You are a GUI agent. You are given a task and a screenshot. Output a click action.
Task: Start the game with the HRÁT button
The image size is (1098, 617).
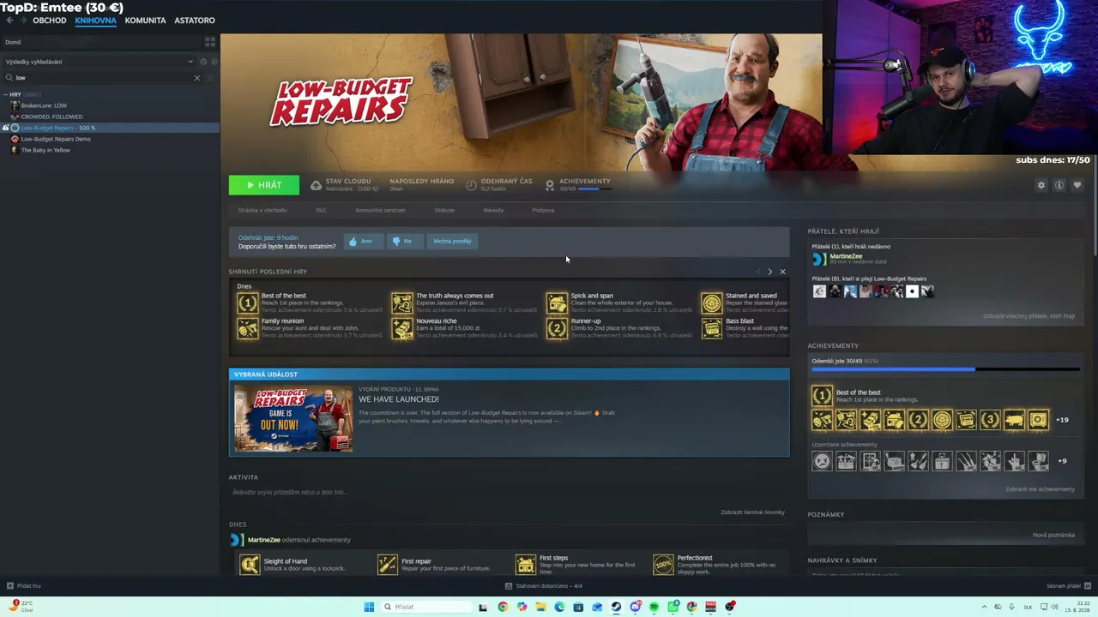[264, 185]
